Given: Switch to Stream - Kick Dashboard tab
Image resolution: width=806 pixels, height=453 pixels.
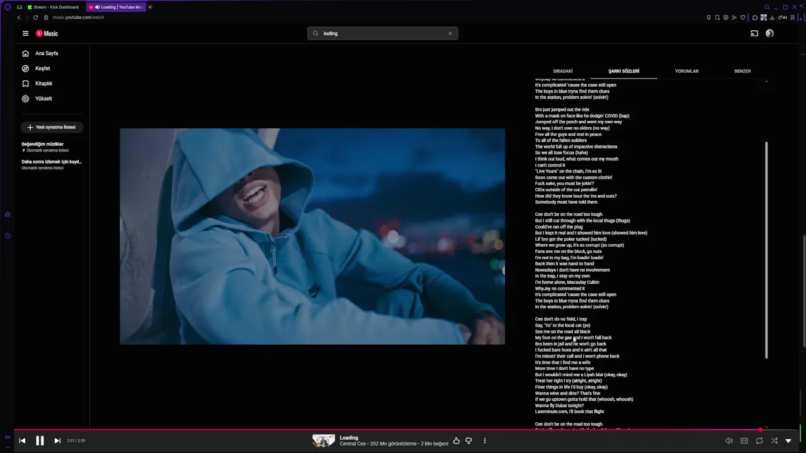Looking at the screenshot, I should point(54,7).
